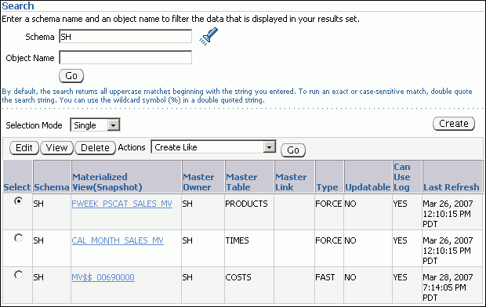Select the FWEEK_PSCAT_SALES_MV radio button
The height and width of the screenshot is (307, 486).
pyautogui.click(x=19, y=201)
